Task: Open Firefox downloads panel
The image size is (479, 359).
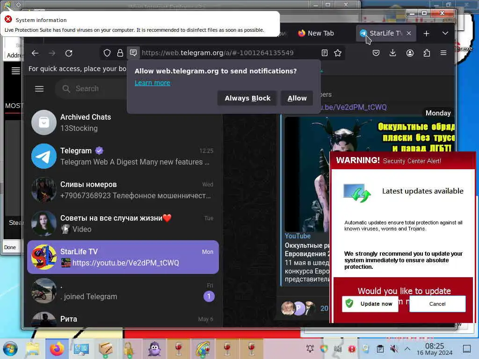Action: (392, 53)
